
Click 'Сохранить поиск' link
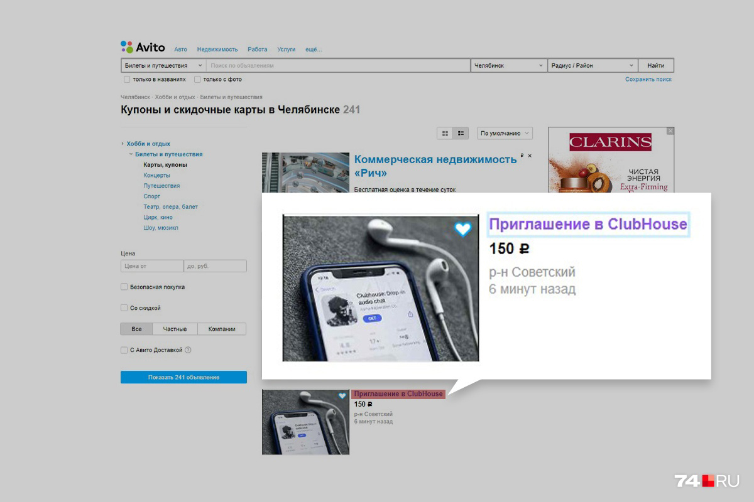coord(648,80)
